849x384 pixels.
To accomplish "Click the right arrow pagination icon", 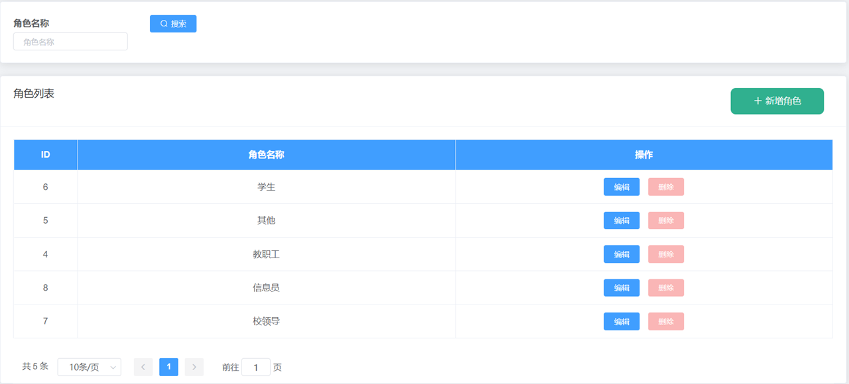I will 194,367.
